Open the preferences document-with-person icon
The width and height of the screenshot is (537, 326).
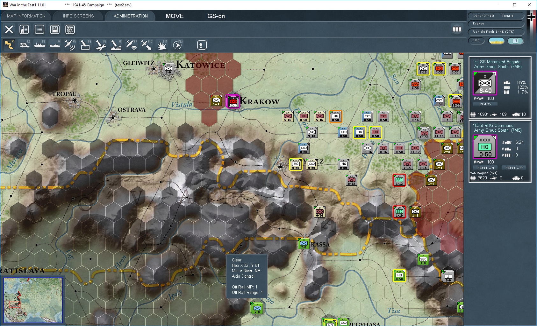pos(24,30)
